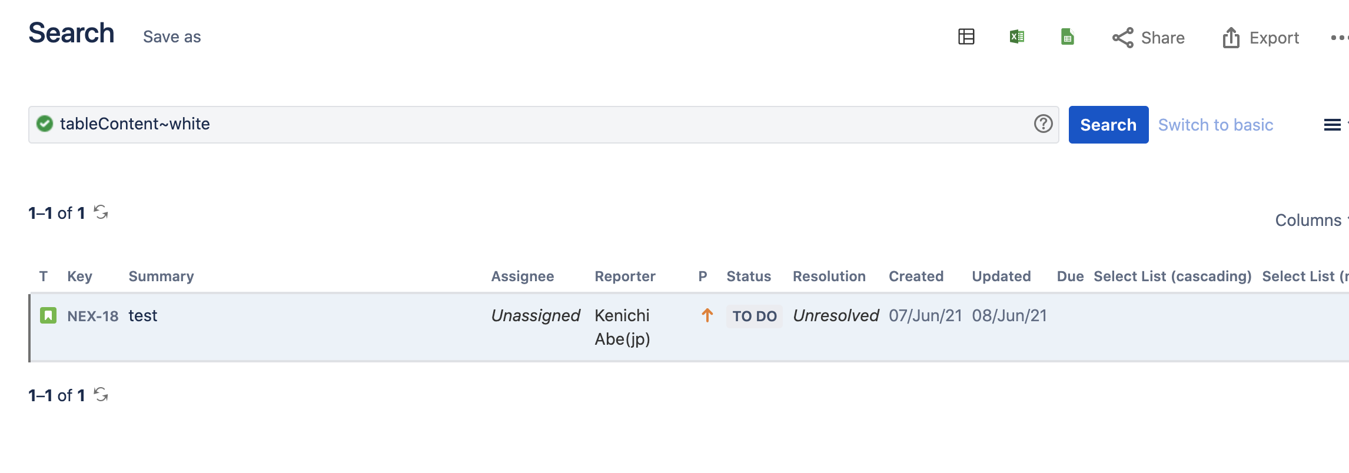
Task: Export results as CSV with the green document icon
Action: click(1068, 37)
